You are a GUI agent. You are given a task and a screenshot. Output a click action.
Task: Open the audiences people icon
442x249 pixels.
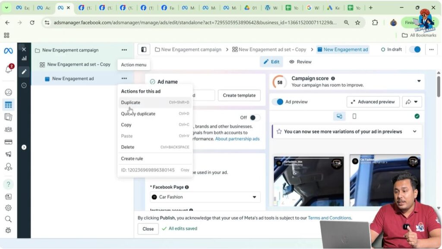pyautogui.click(x=9, y=129)
